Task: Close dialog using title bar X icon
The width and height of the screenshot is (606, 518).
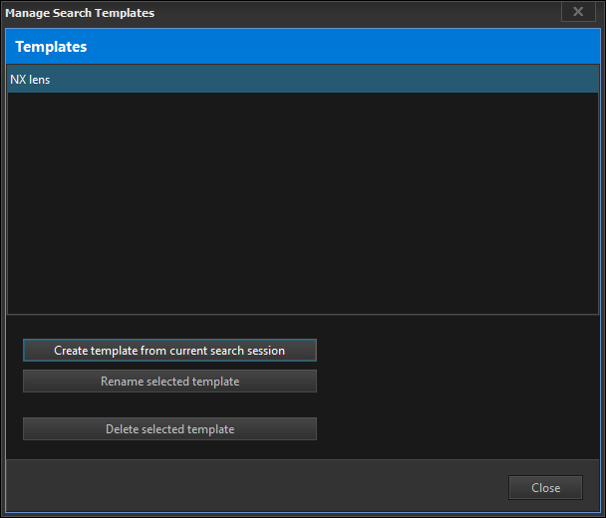Action: pos(578,12)
